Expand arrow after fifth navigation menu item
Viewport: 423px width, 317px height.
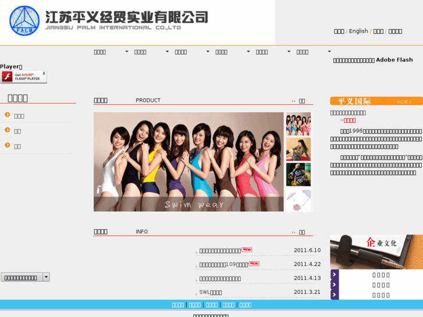click(289, 51)
